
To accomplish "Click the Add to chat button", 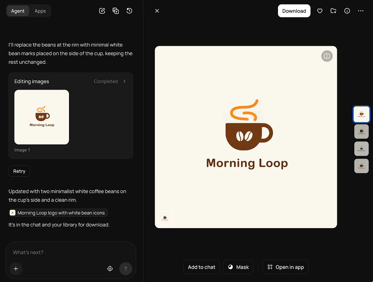I will pos(202,267).
